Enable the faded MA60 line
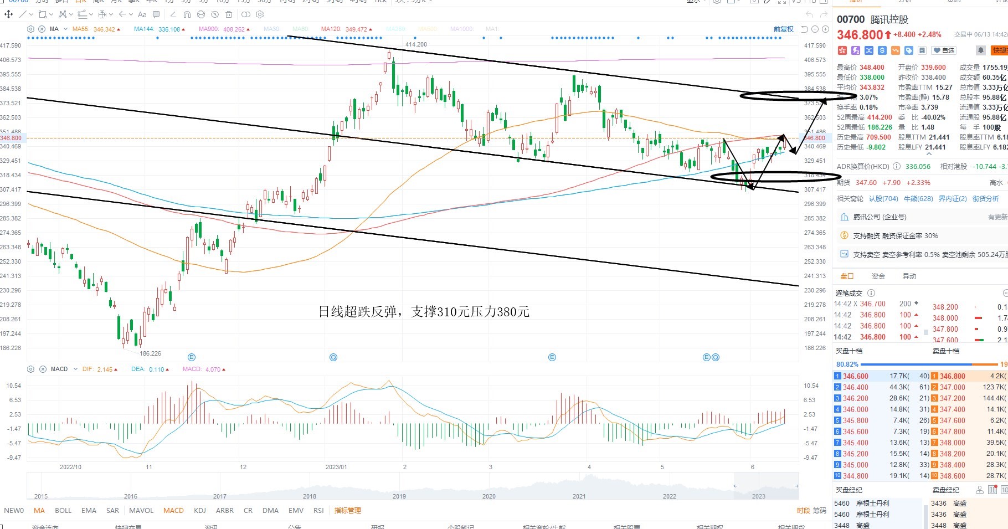 point(300,29)
